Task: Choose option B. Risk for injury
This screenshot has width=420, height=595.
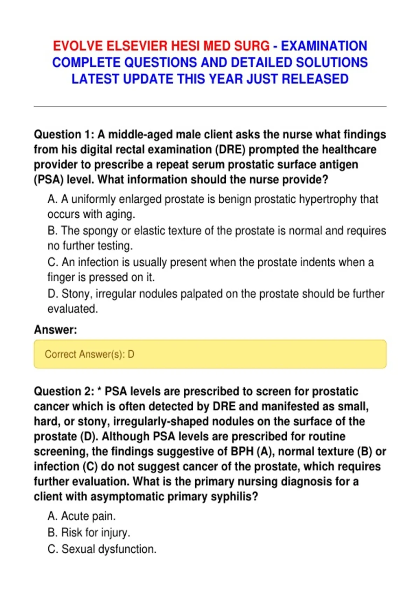Action: coord(89,532)
